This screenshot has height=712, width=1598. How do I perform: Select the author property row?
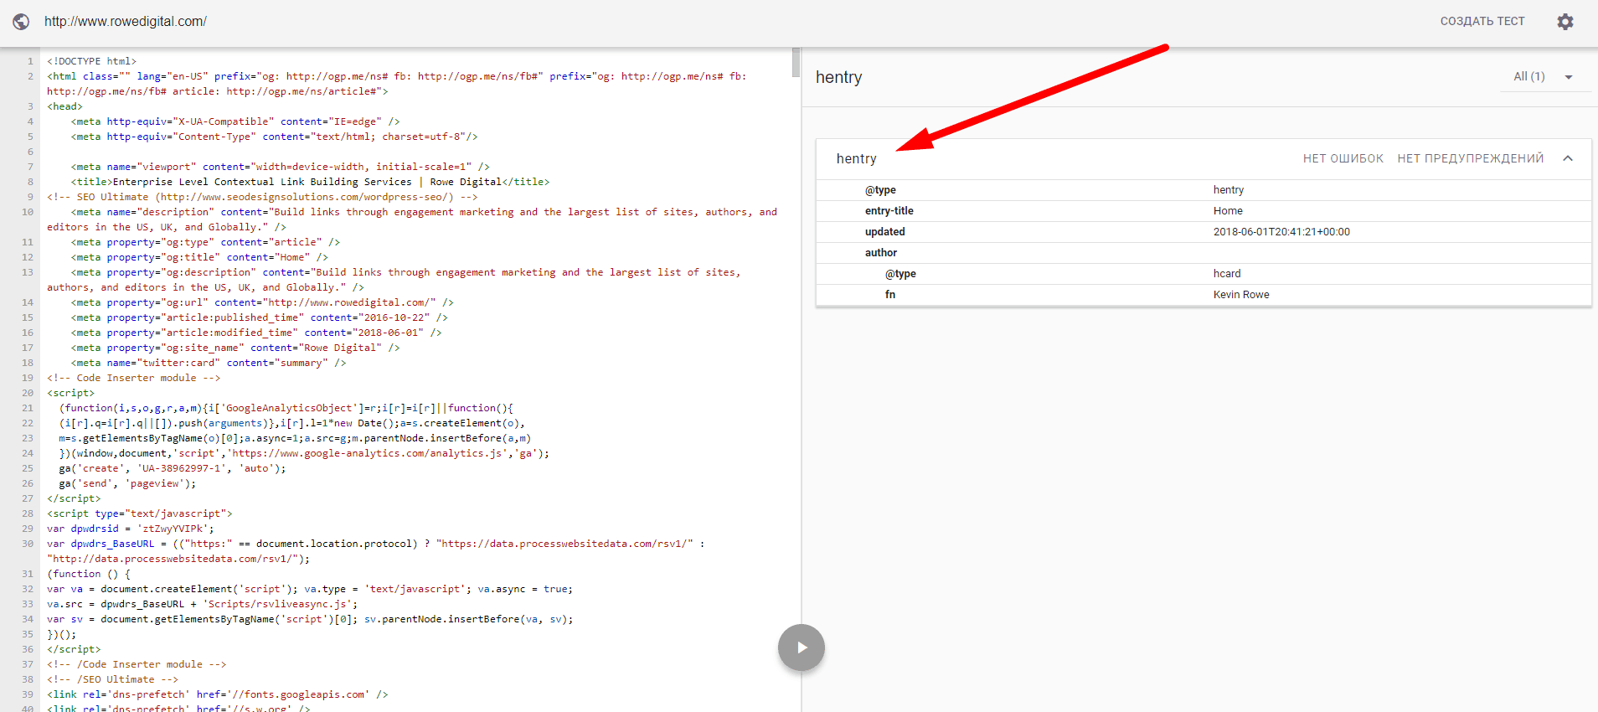(1203, 253)
